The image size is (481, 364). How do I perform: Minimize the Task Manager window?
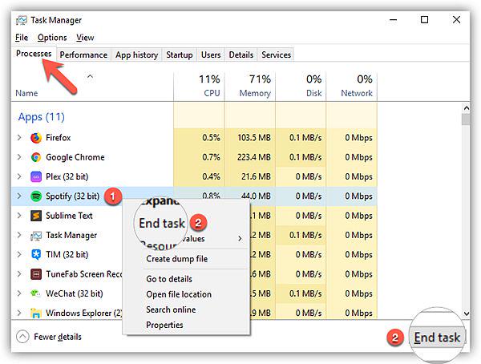click(x=393, y=20)
